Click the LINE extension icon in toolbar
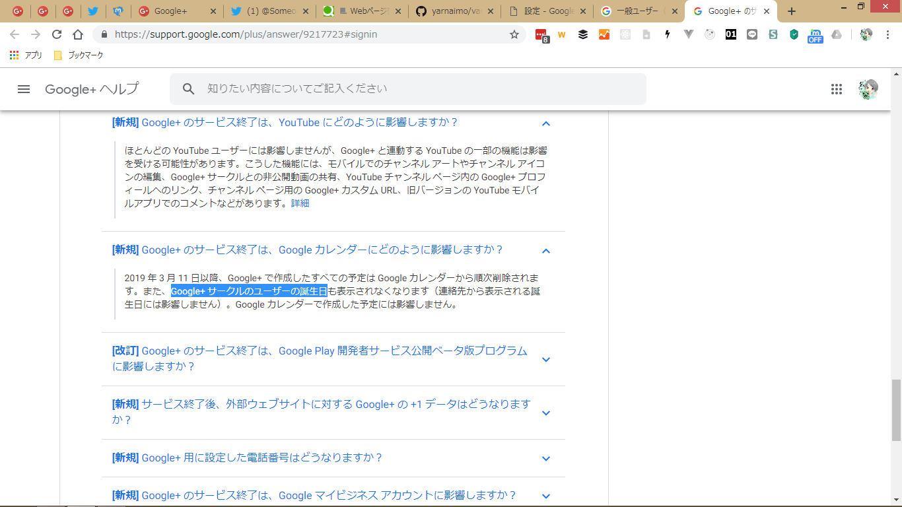This screenshot has height=507, width=902. point(752,34)
